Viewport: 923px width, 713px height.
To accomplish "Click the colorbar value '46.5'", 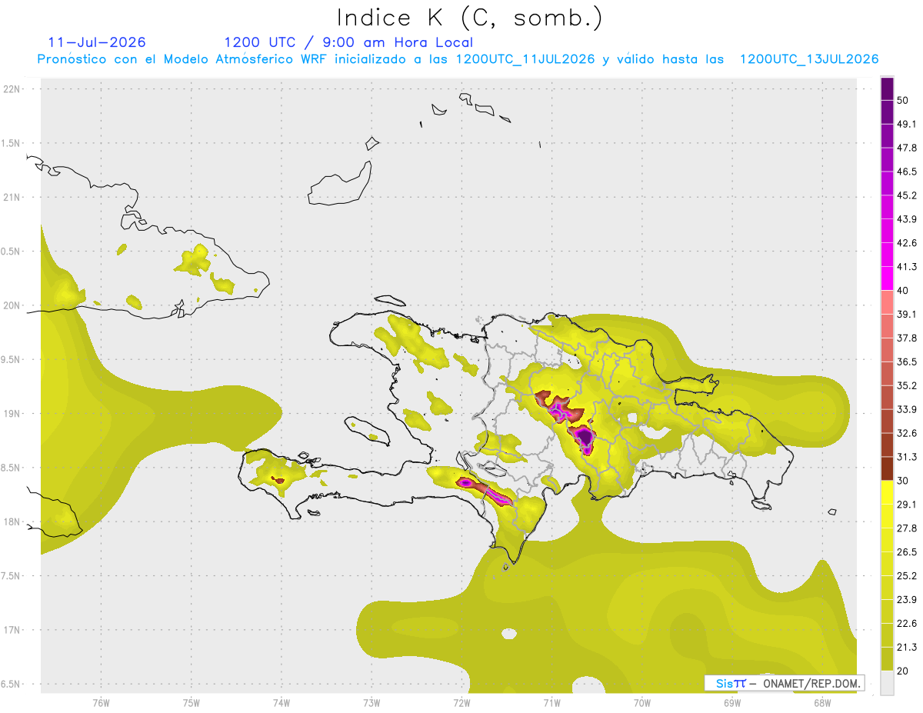I will click(x=907, y=172).
